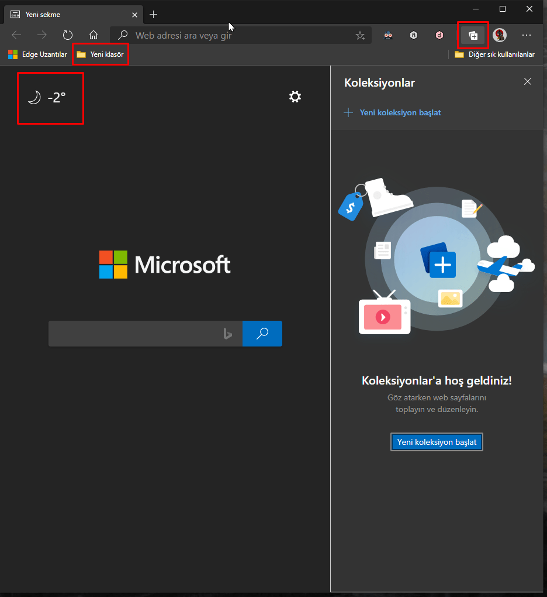Open Diğer sık kullanılanlar folder
The width and height of the screenshot is (547, 597).
[494, 54]
